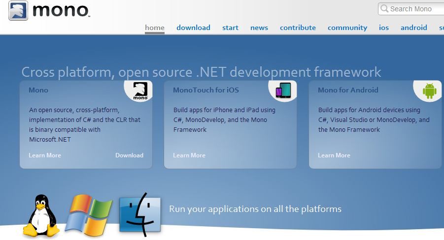This screenshot has height=240, width=444.
Task: Click 'Build apps for iPhone and iPad' description
Action: pos(224,120)
